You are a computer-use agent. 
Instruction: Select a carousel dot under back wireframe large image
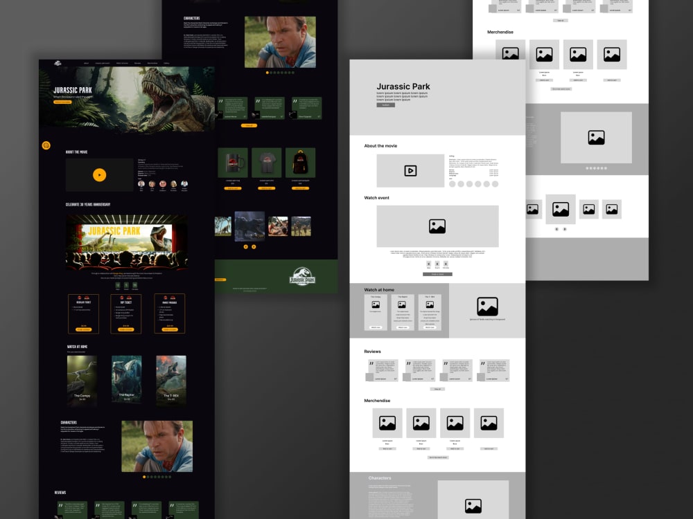pyautogui.click(x=588, y=168)
